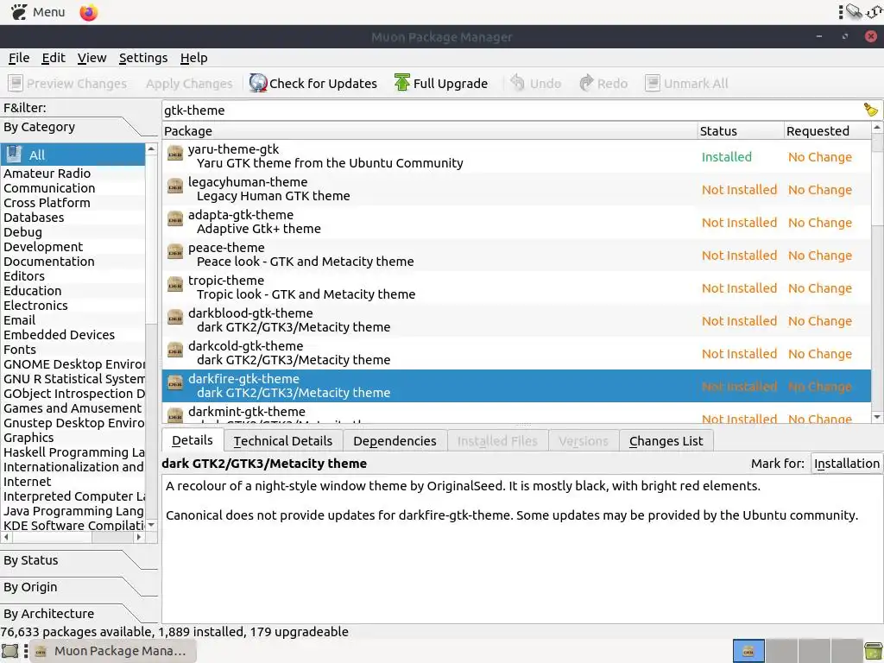Open the View menu
Screen dimensions: 884x663
(x=92, y=58)
